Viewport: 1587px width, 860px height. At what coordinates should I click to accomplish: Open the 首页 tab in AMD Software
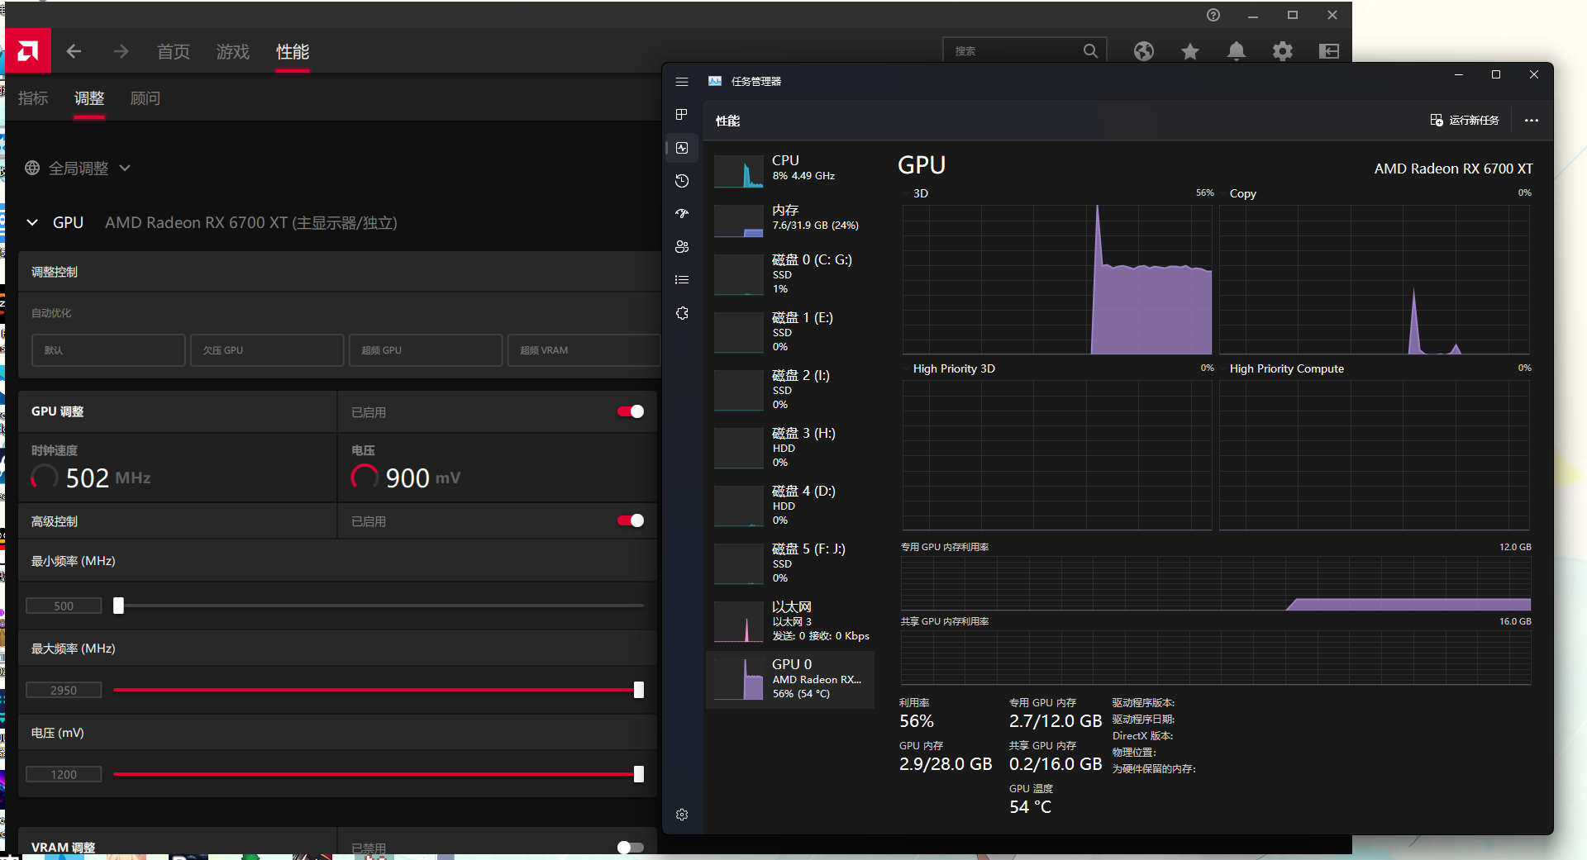point(174,52)
